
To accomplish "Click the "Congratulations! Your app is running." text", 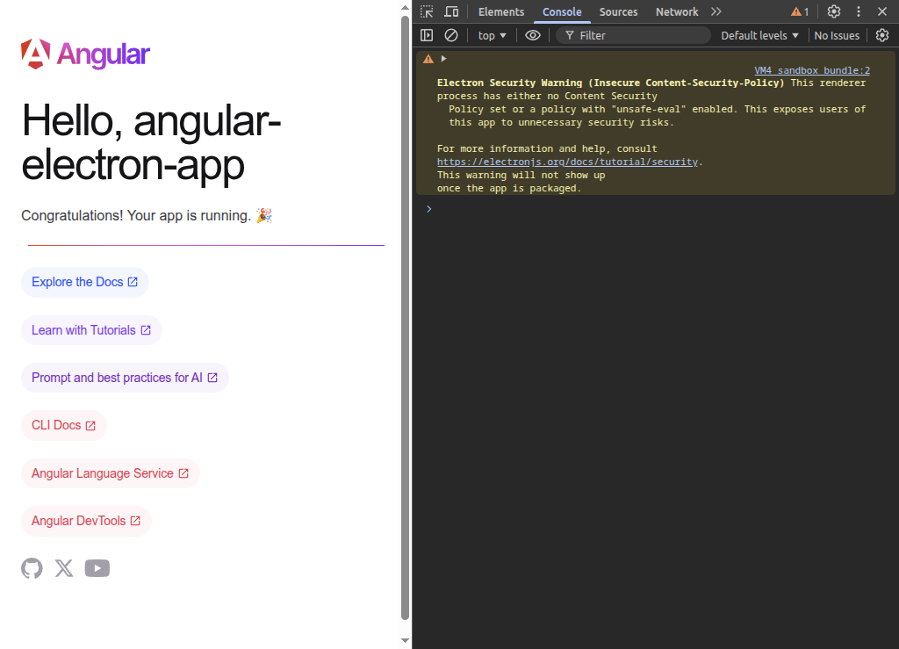I will (x=136, y=215).
